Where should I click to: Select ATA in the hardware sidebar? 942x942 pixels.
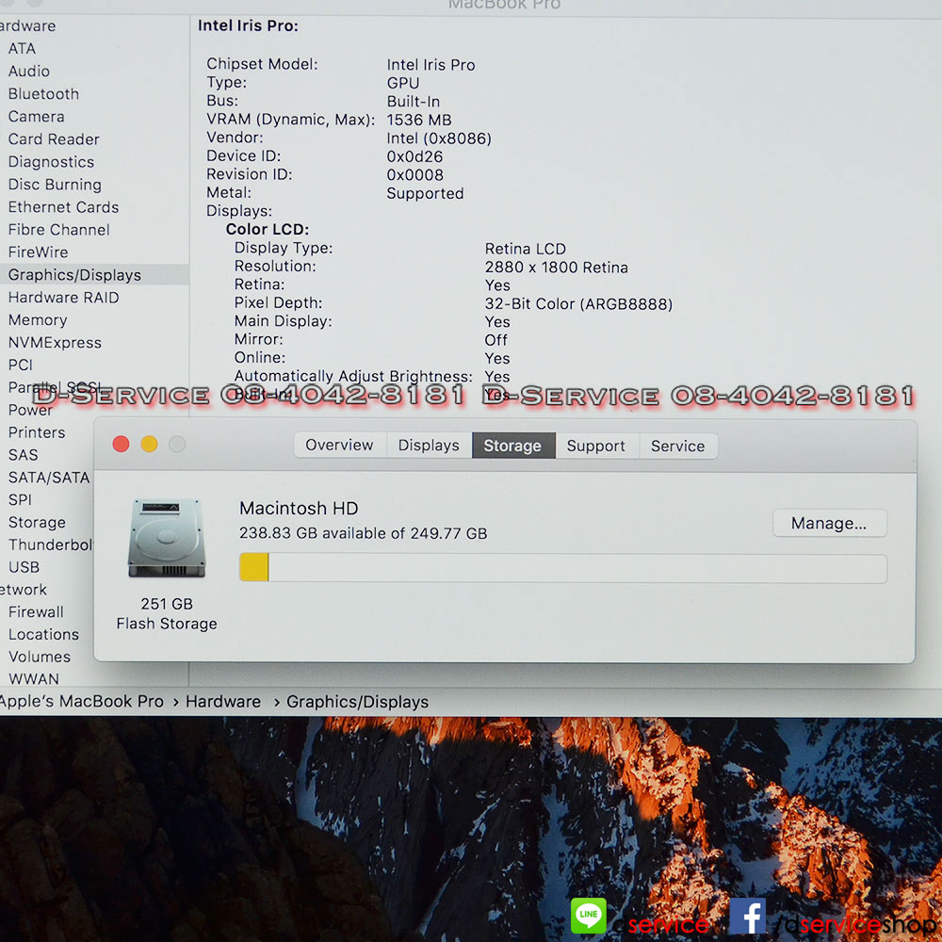pyautogui.click(x=23, y=49)
